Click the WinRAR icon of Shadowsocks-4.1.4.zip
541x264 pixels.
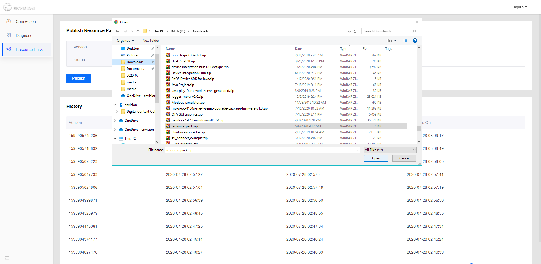tap(168, 132)
